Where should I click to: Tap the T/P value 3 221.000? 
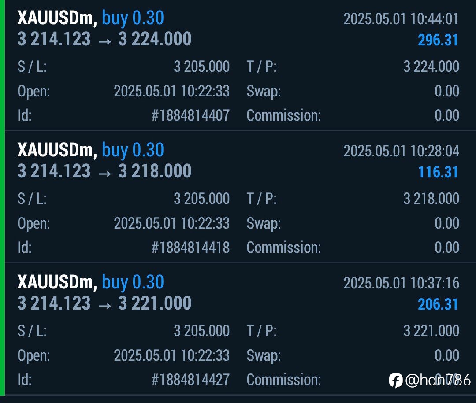(431, 331)
